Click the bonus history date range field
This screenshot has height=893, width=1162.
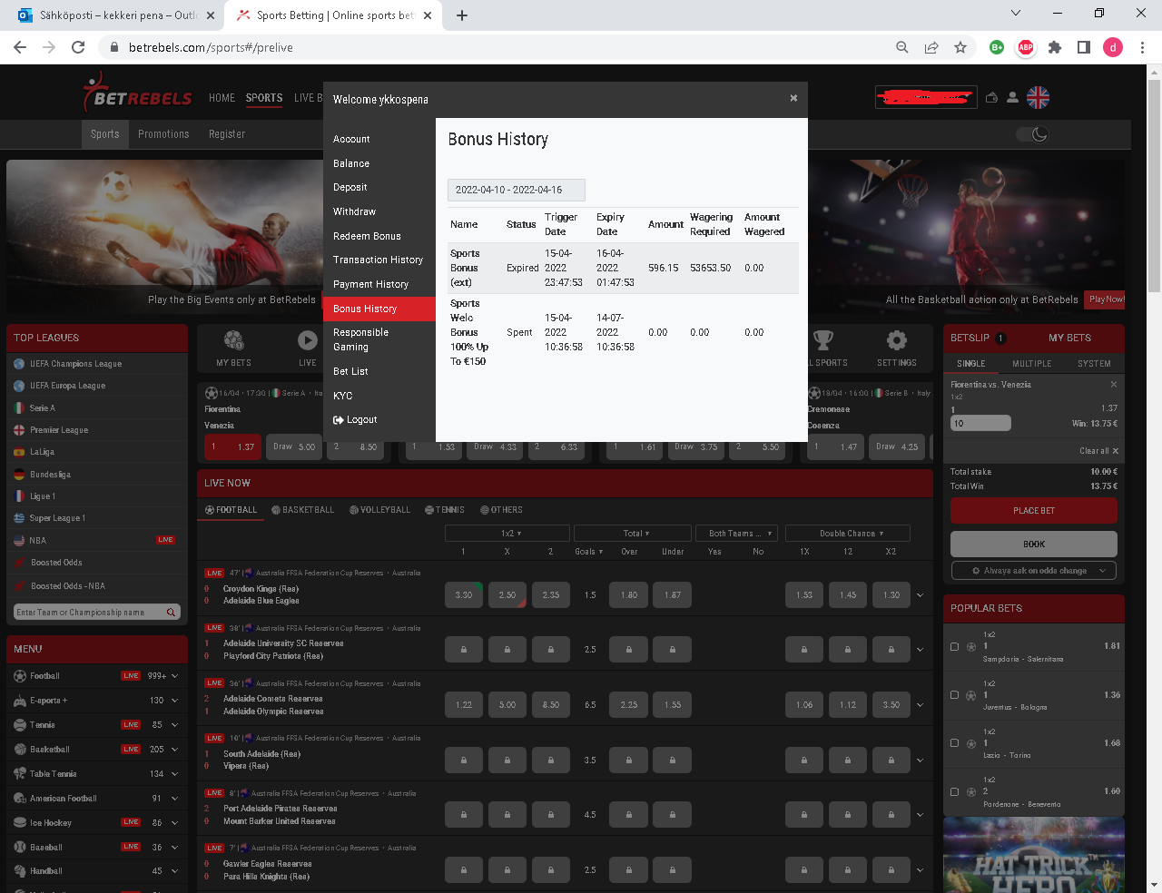516,190
